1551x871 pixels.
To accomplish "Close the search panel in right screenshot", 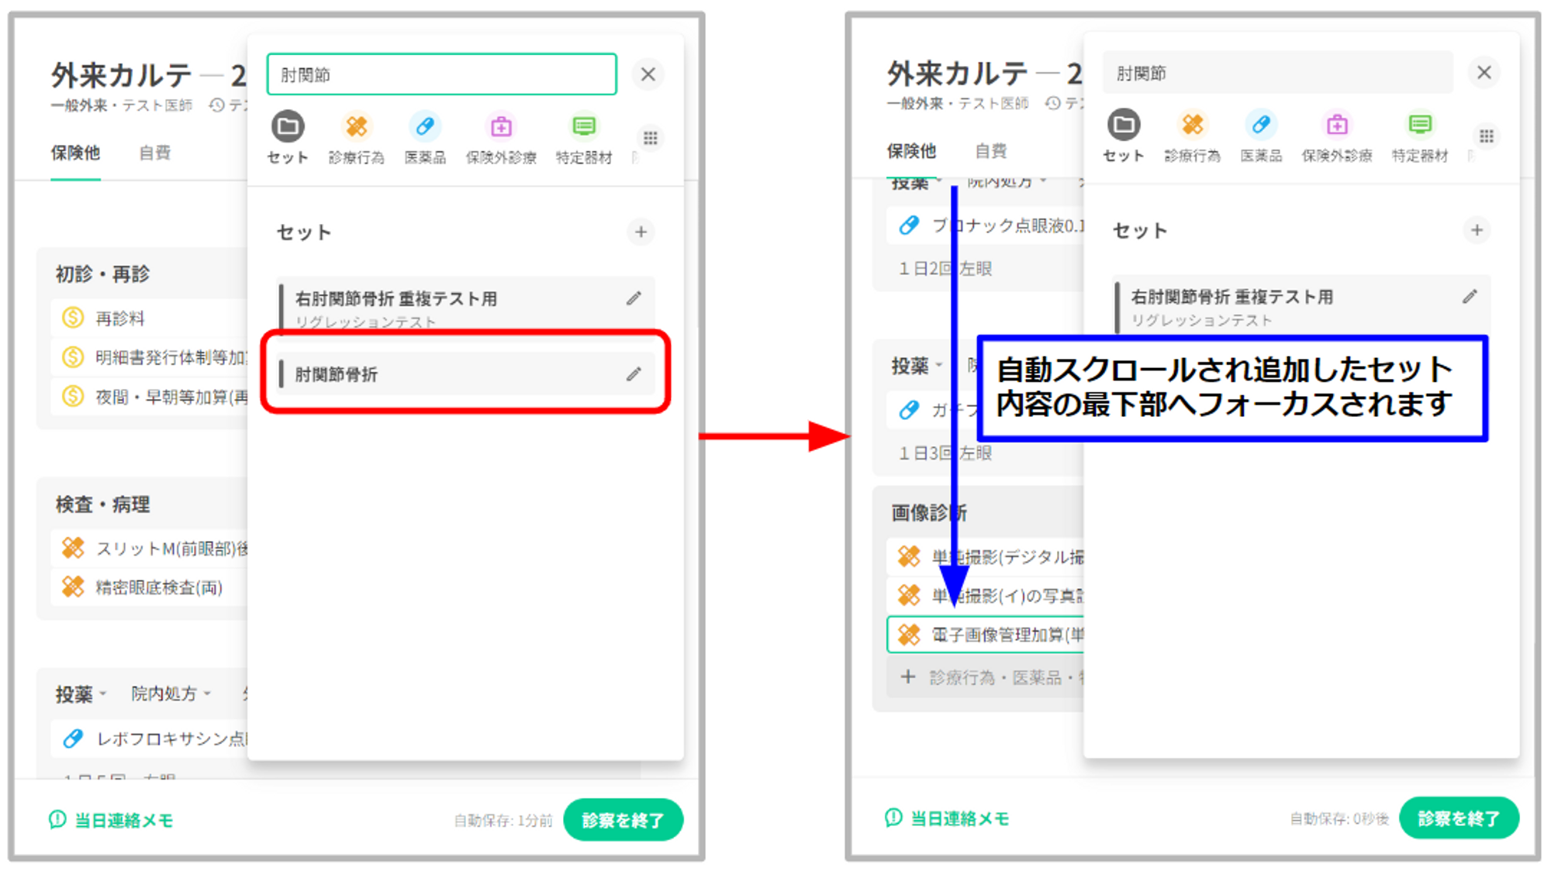I will pyautogui.click(x=1484, y=73).
